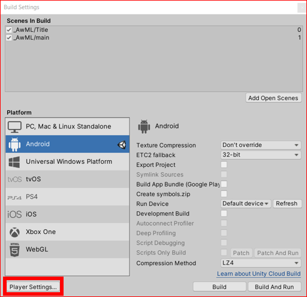This screenshot has width=307, height=297.
Task: Enable the Export Project checkbox
Action: tap(224, 164)
